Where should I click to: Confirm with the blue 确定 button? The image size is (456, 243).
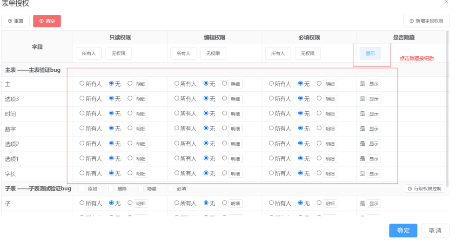(403, 230)
